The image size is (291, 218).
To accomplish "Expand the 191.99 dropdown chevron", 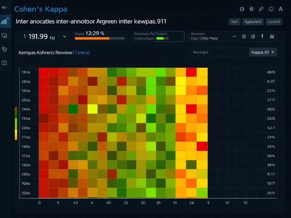I will coord(65,36).
